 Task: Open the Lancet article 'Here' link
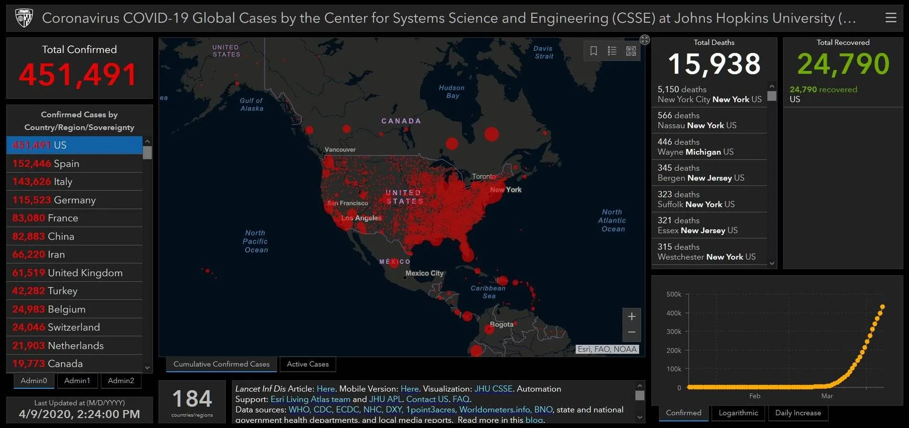pyautogui.click(x=325, y=389)
